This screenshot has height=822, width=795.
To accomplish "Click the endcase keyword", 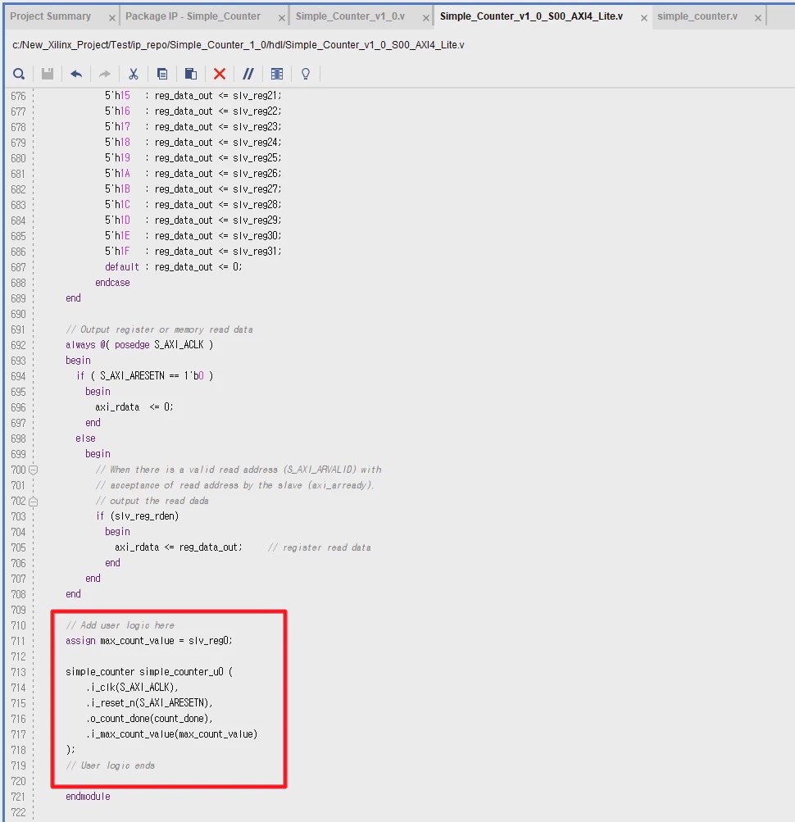I will point(112,283).
